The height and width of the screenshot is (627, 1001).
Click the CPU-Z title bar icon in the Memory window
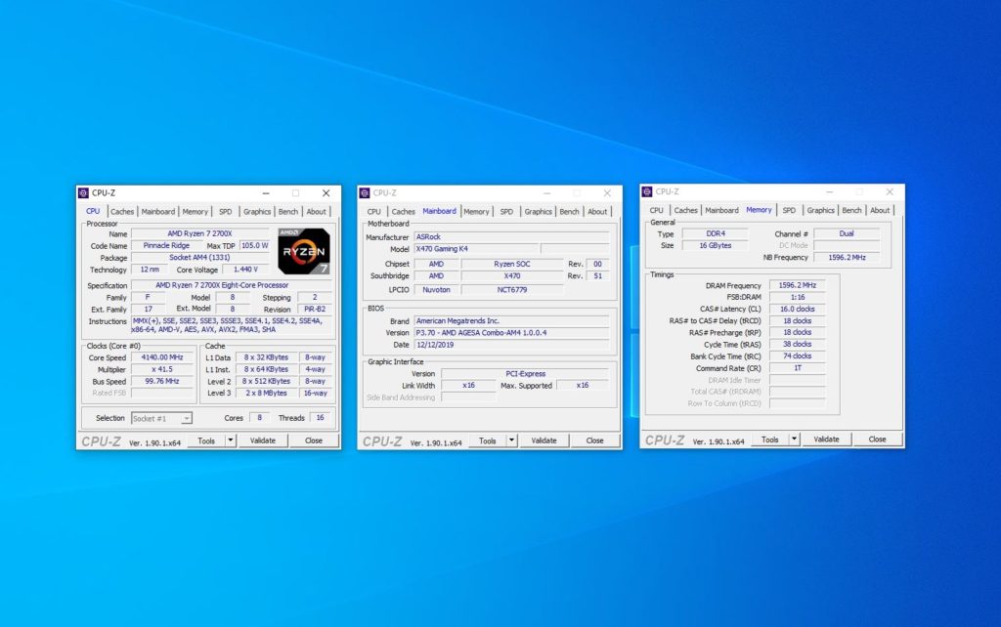[x=647, y=191]
